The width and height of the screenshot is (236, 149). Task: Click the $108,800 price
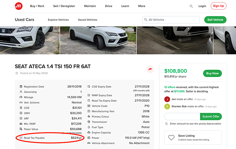(176, 71)
